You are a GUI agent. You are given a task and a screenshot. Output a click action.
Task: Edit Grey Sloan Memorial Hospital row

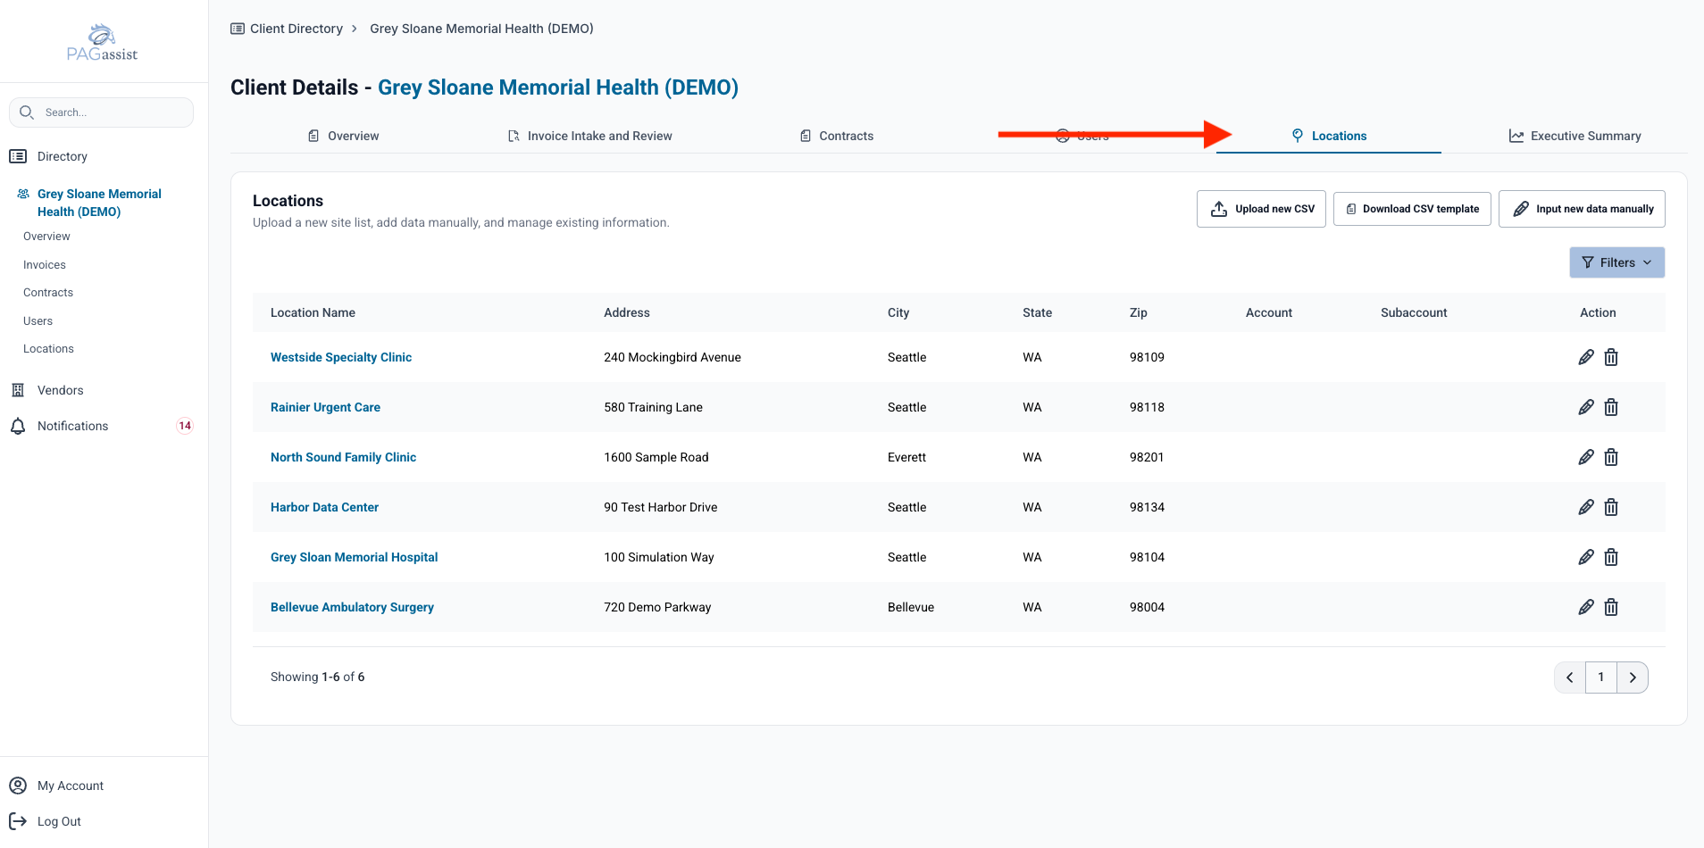[1586, 557]
